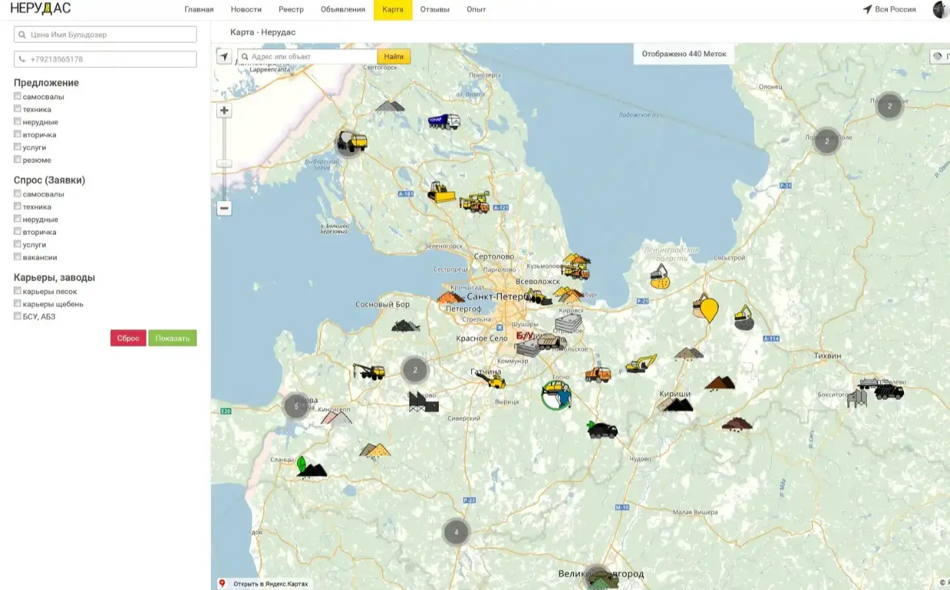Click the map zoom in plus button
This screenshot has height=590, width=950.
224,111
